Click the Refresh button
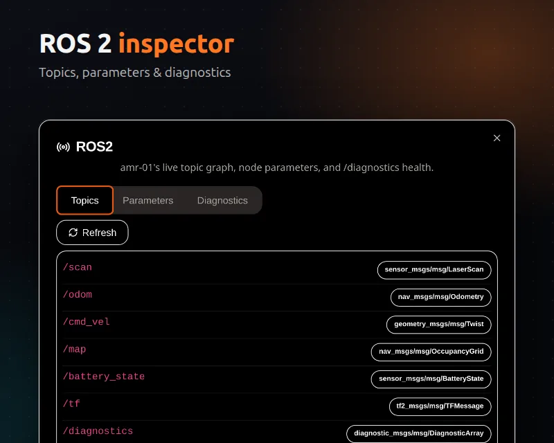The height and width of the screenshot is (443, 554). tap(92, 233)
